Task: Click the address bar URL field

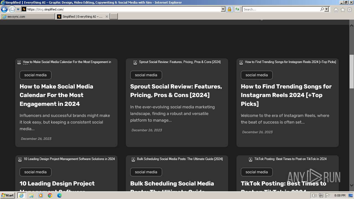Action: coord(124,9)
